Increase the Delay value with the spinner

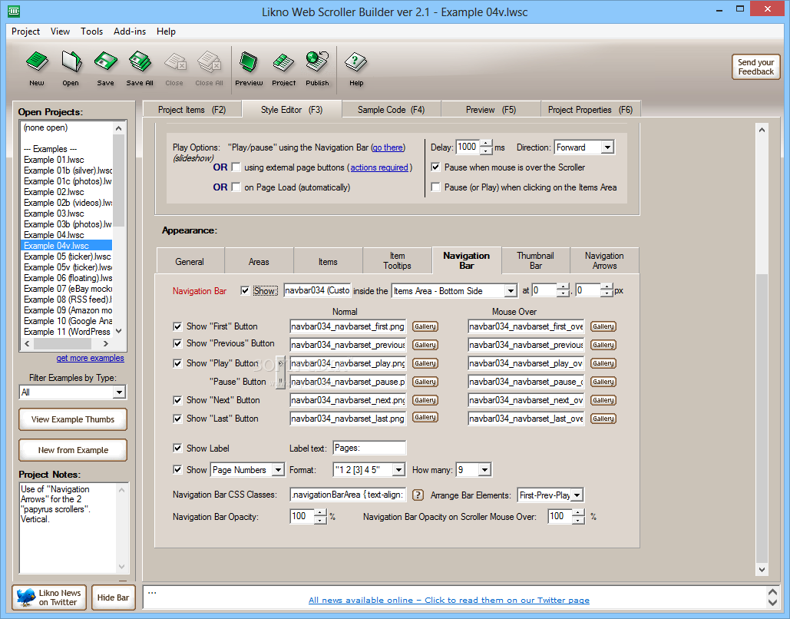click(x=486, y=144)
